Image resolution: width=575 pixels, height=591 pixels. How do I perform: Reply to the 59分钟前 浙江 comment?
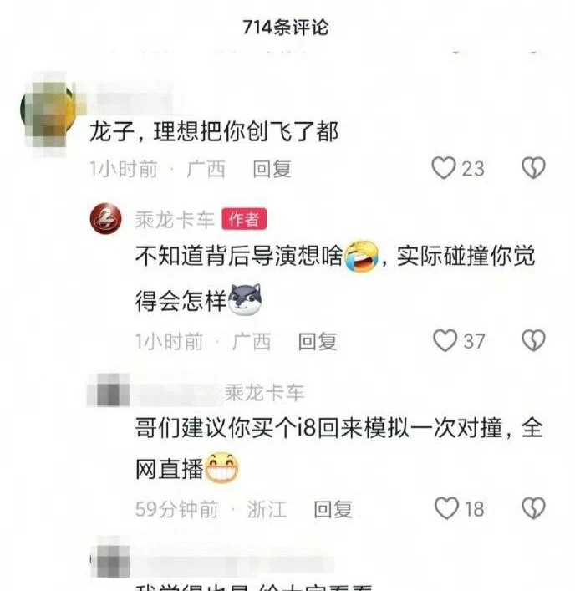(x=333, y=509)
